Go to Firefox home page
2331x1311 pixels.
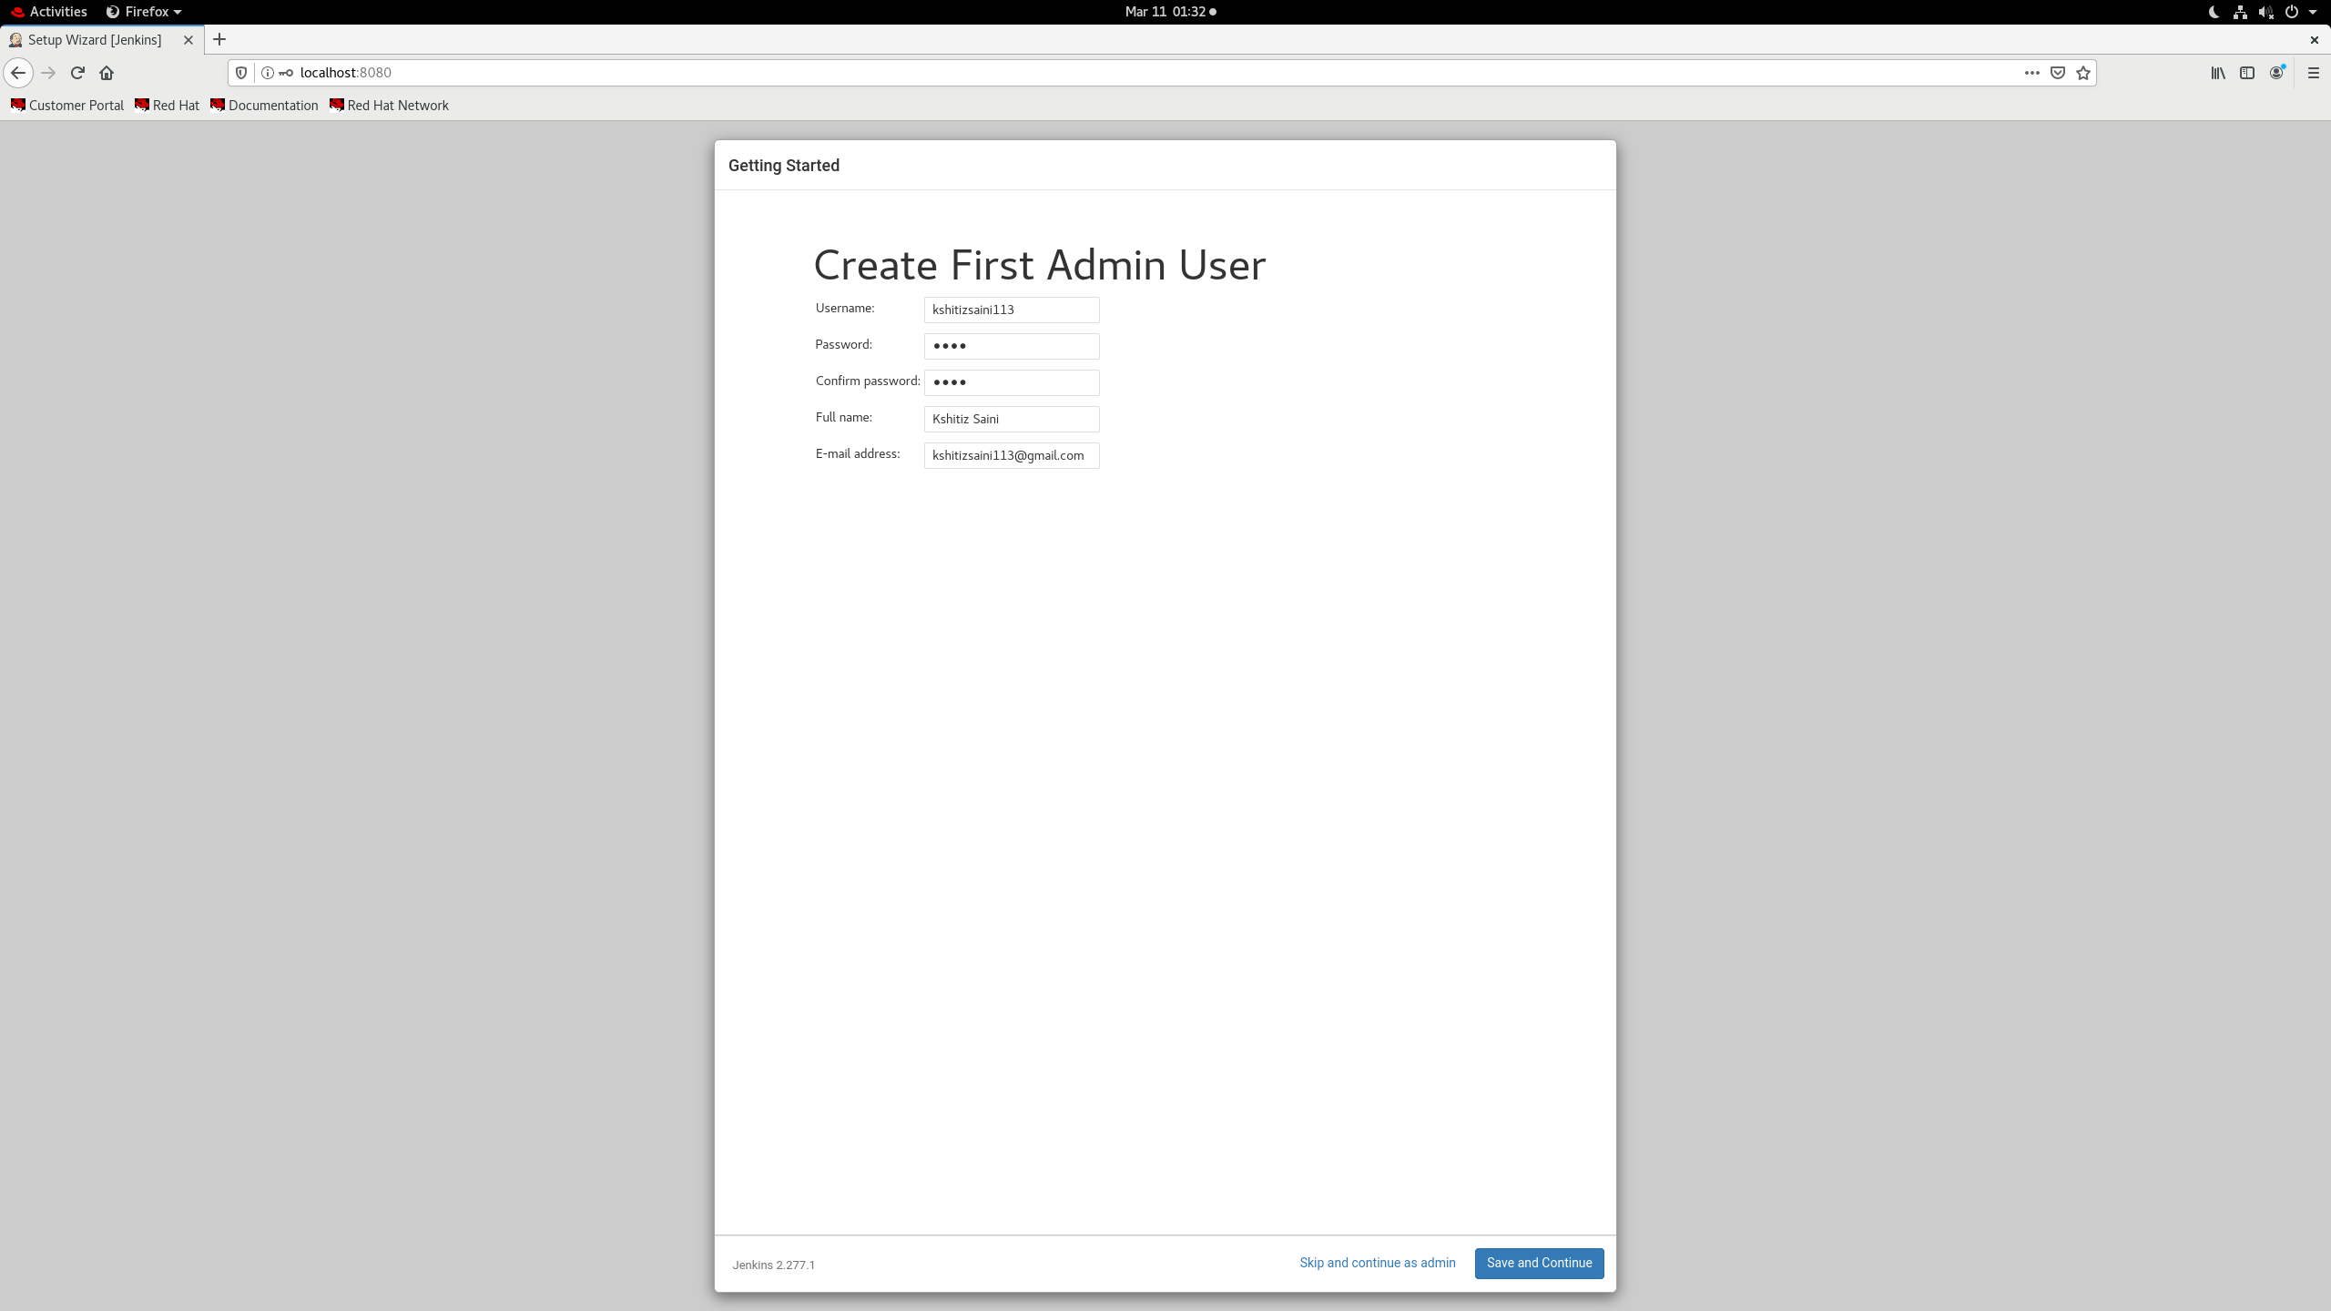[x=107, y=73]
